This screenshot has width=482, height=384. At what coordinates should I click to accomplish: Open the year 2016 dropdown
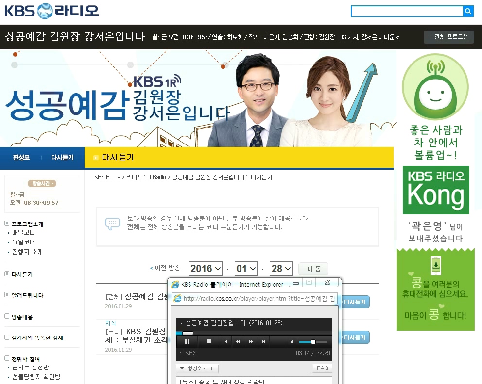coord(206,269)
